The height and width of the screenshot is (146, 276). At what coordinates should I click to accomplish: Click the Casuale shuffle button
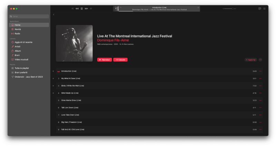(120, 60)
